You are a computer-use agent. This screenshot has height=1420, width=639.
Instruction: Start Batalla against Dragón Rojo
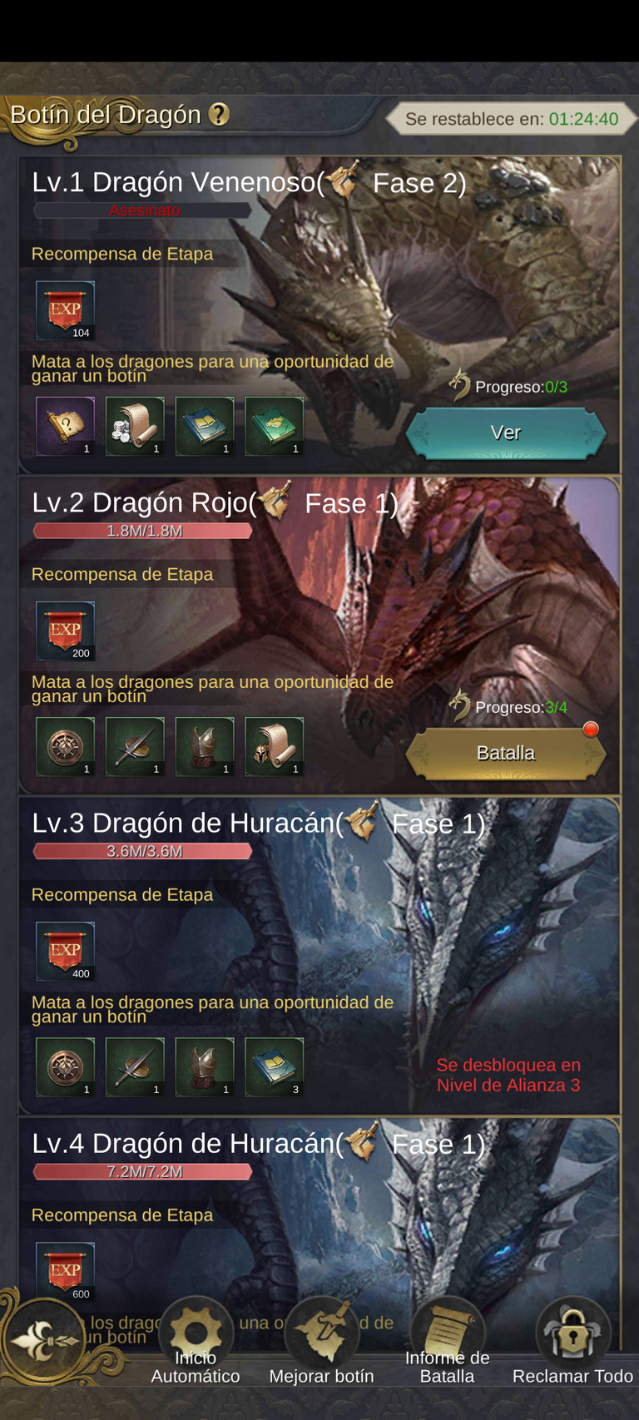click(506, 753)
